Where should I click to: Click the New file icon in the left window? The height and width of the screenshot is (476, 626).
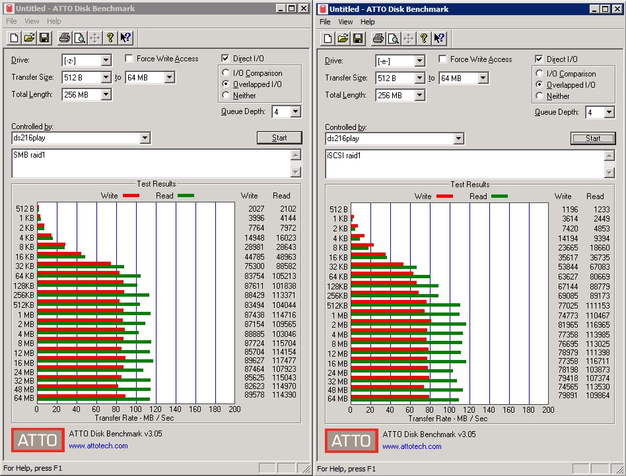pos(15,38)
